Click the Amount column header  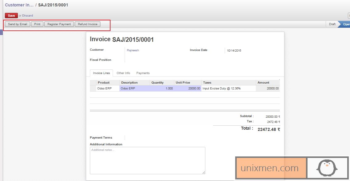268,82
